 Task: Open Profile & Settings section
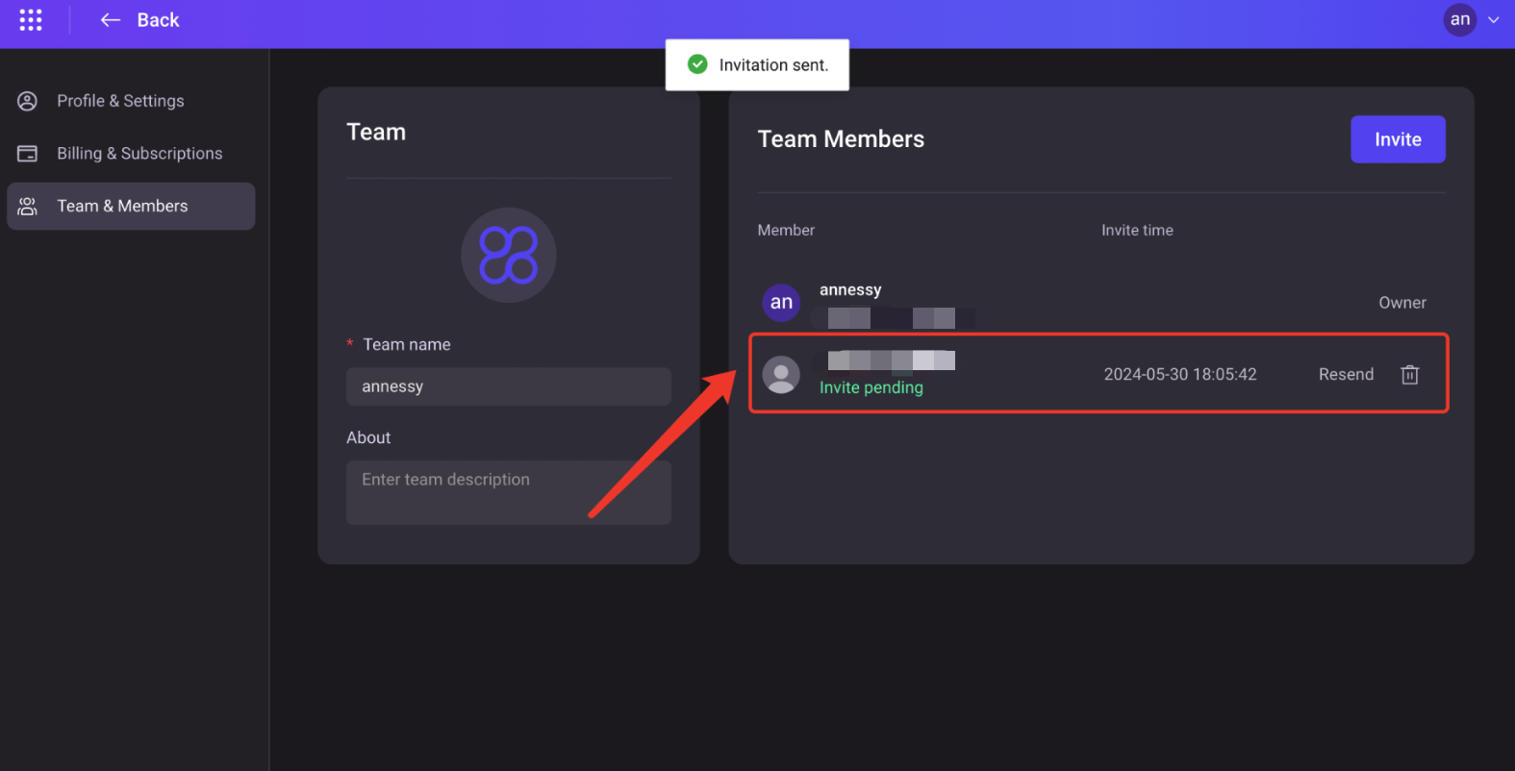[131, 101]
